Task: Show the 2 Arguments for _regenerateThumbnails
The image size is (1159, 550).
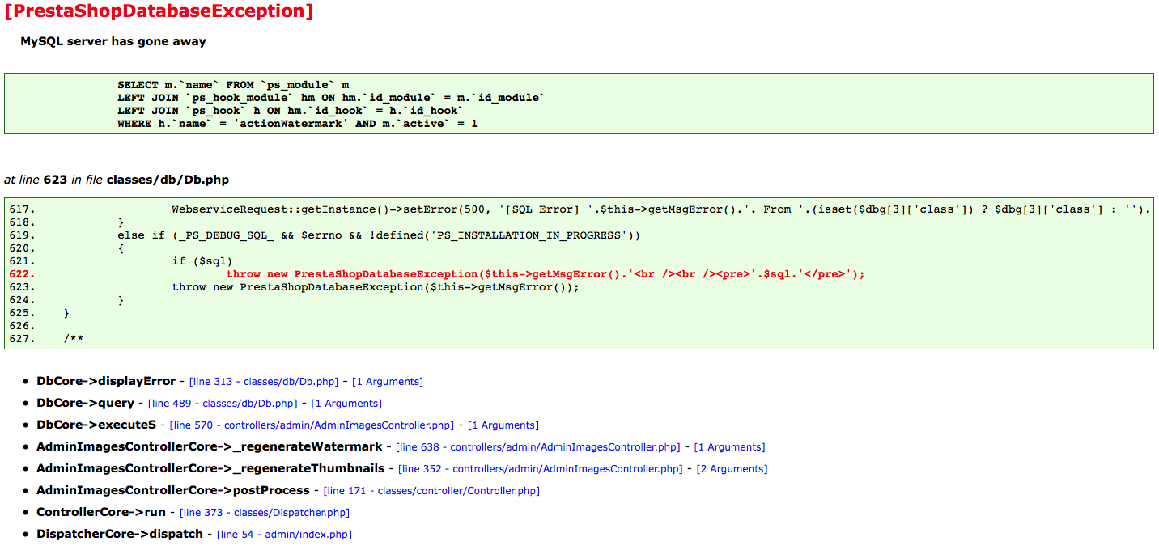Action: point(732,469)
